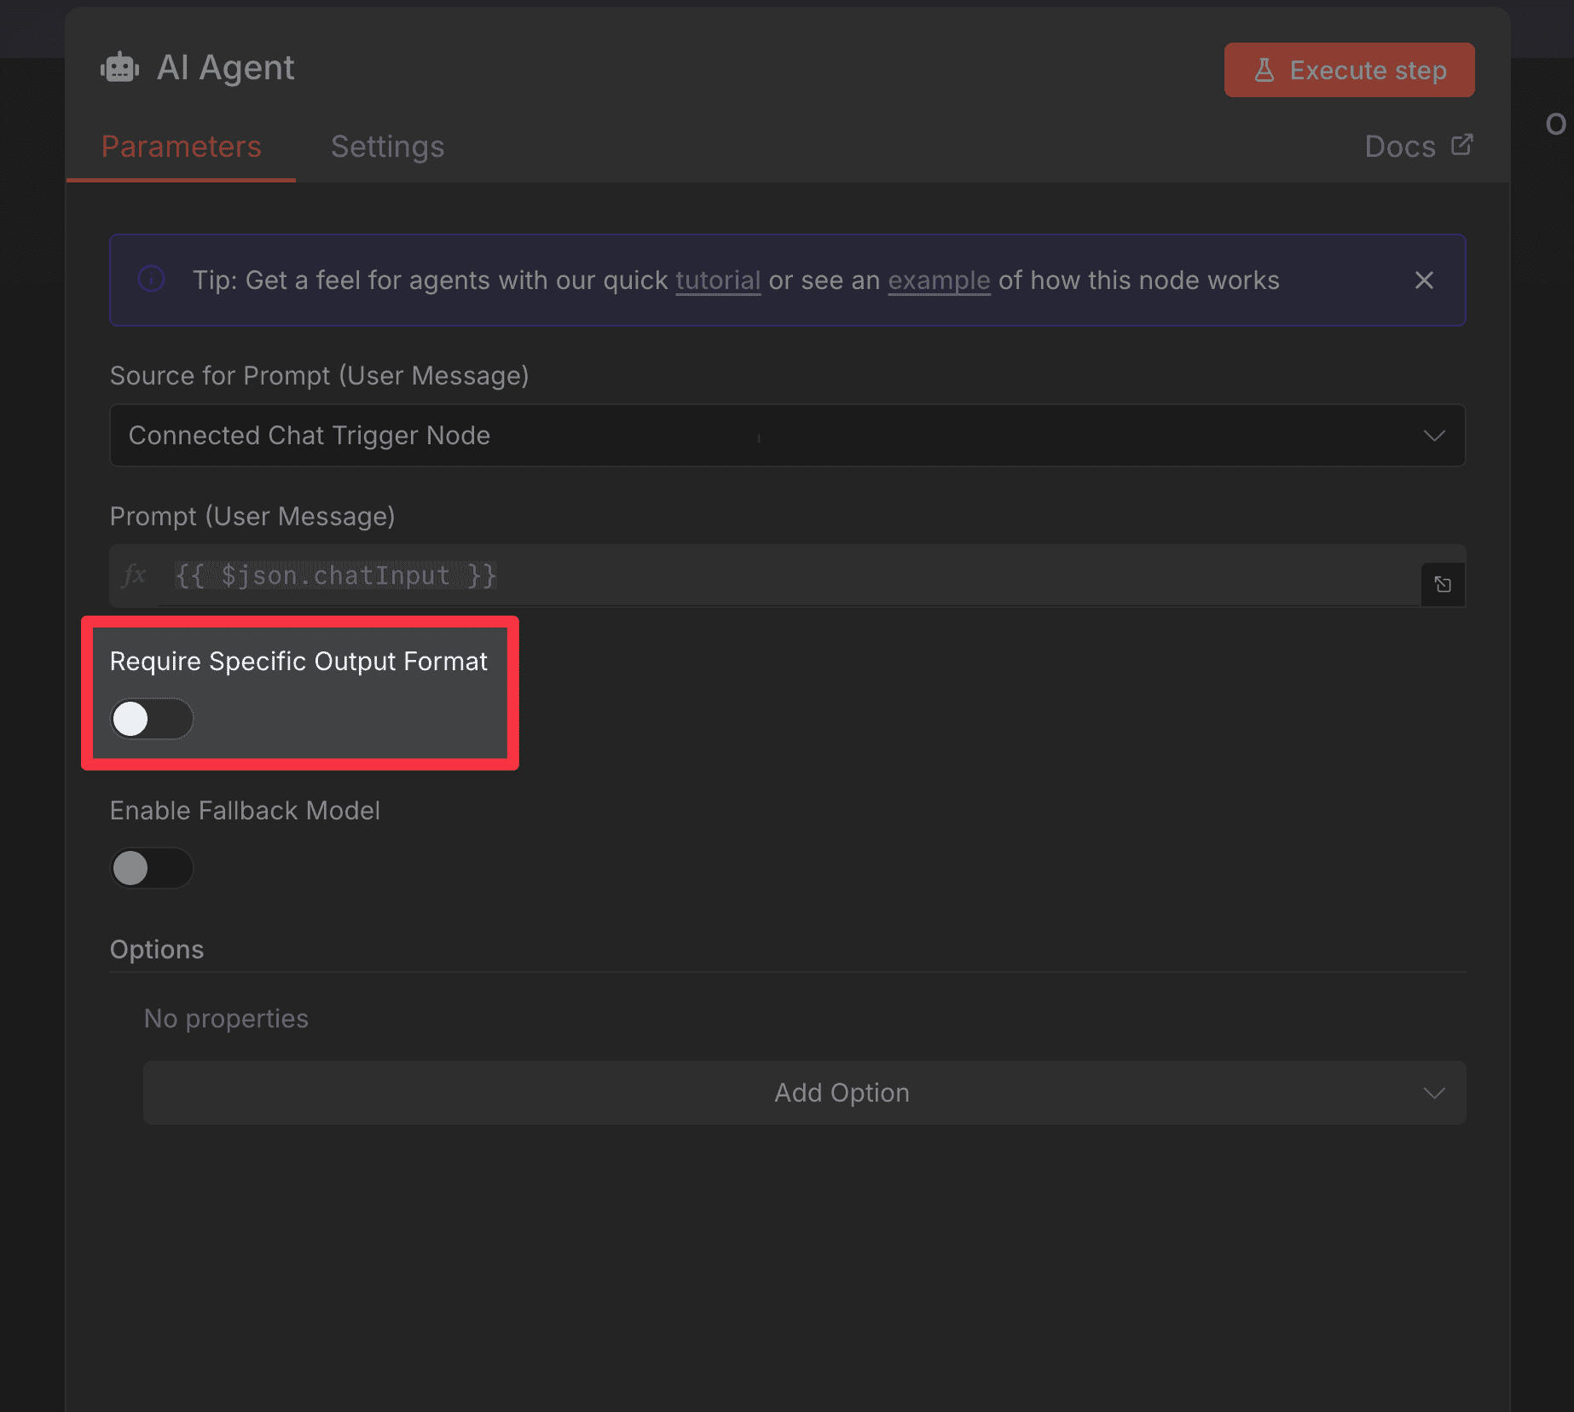
Task: Click the chevron on the Add Option control
Action: (1434, 1092)
